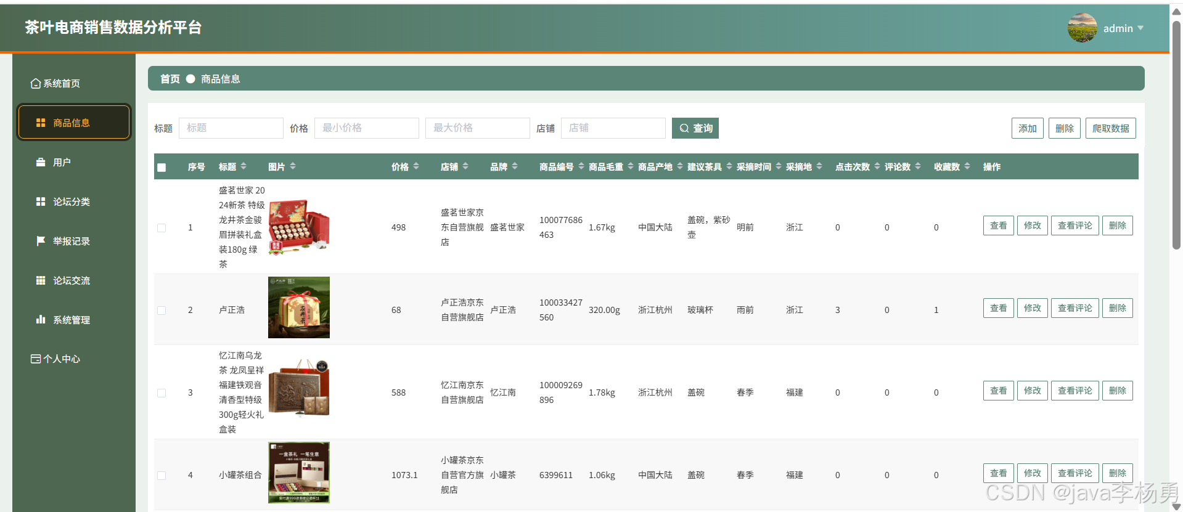Click 删除 for the 小罐茶组合 row
This screenshot has height=512, width=1183.
pos(1118,473)
